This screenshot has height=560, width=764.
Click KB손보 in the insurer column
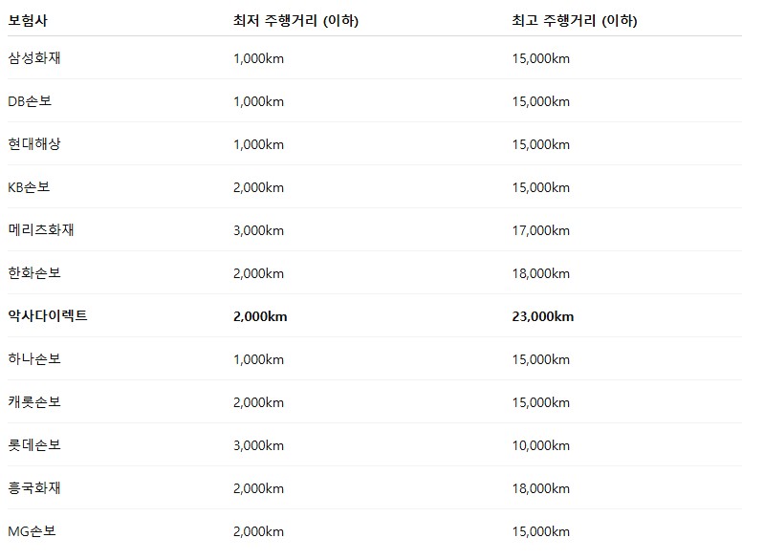click(x=30, y=187)
